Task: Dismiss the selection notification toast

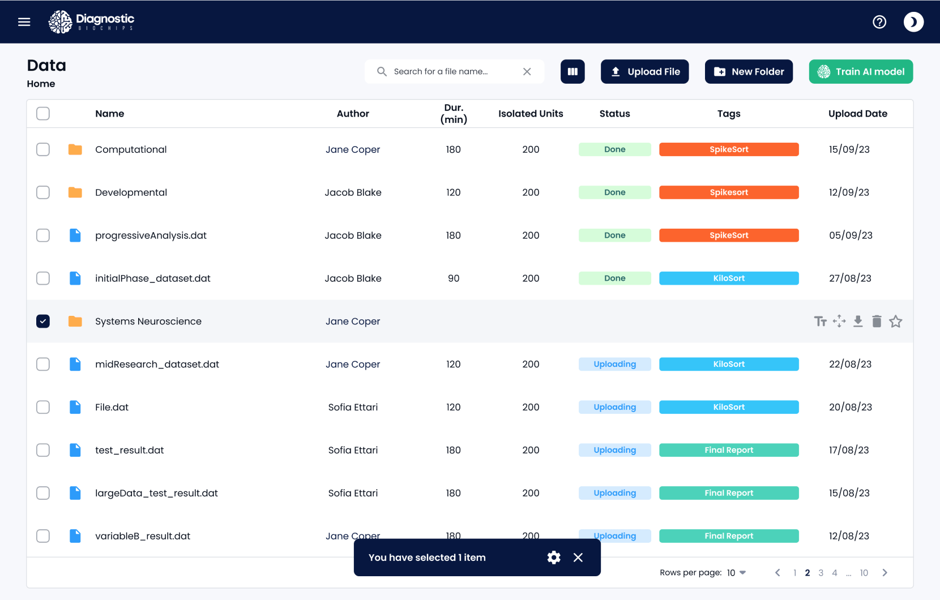Action: (578, 558)
